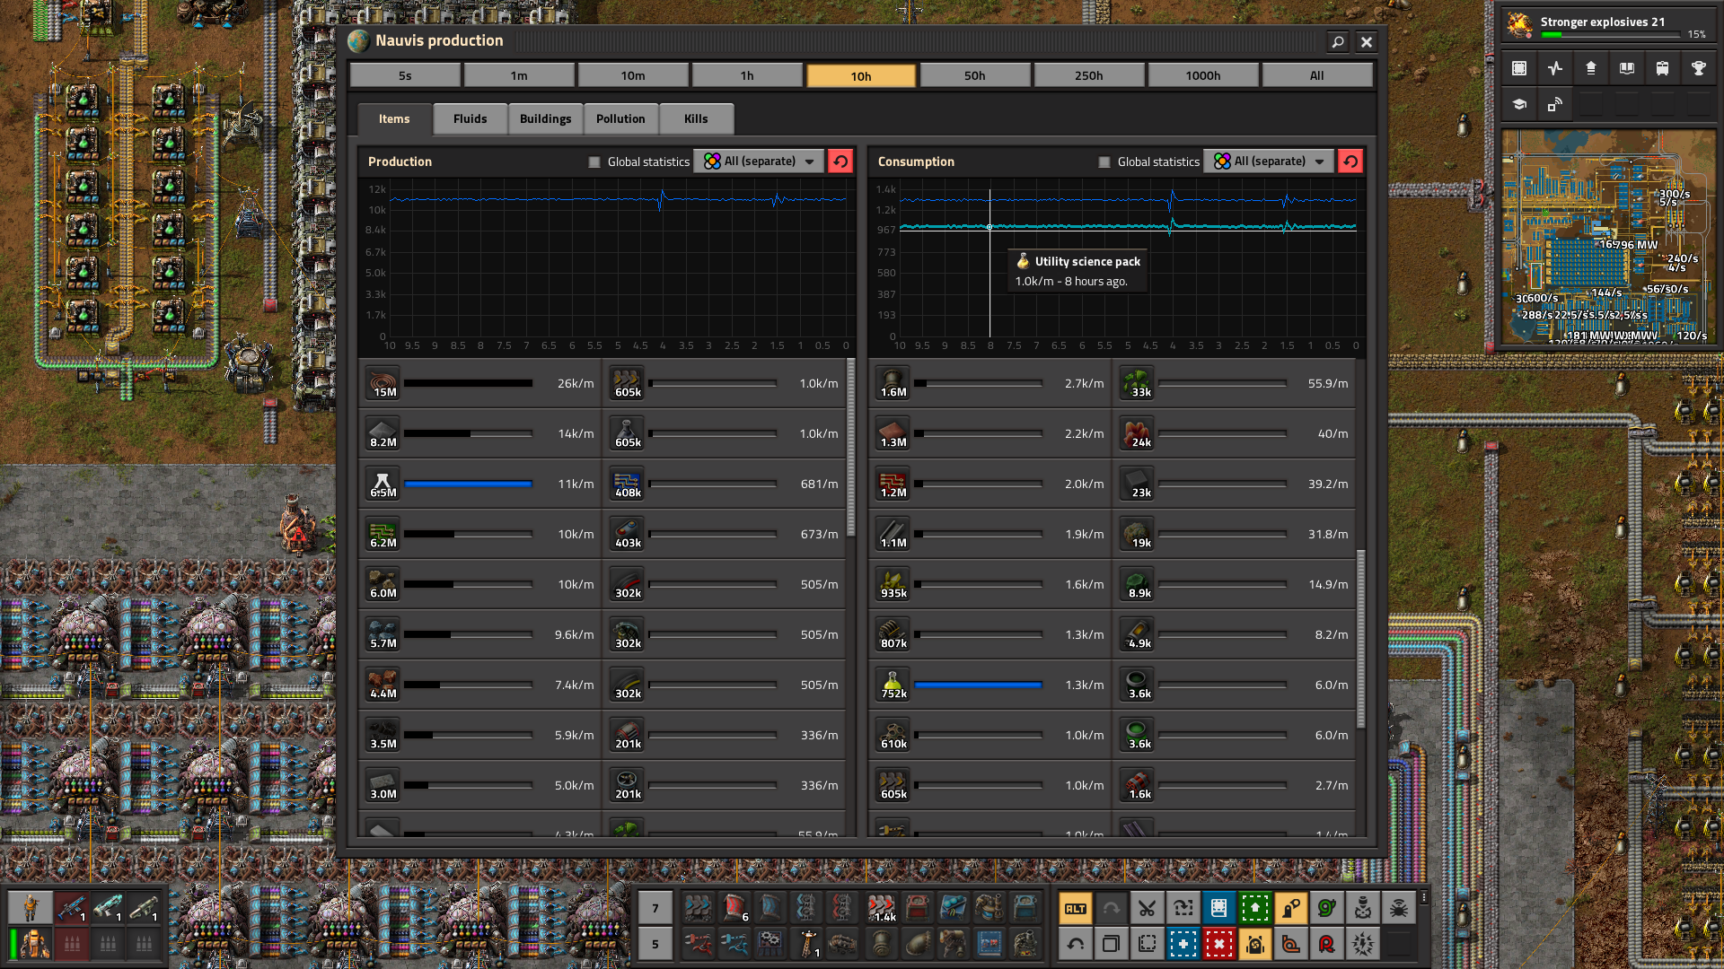Open the Consumption surface dropdown
1724x969 pixels.
[1268, 161]
